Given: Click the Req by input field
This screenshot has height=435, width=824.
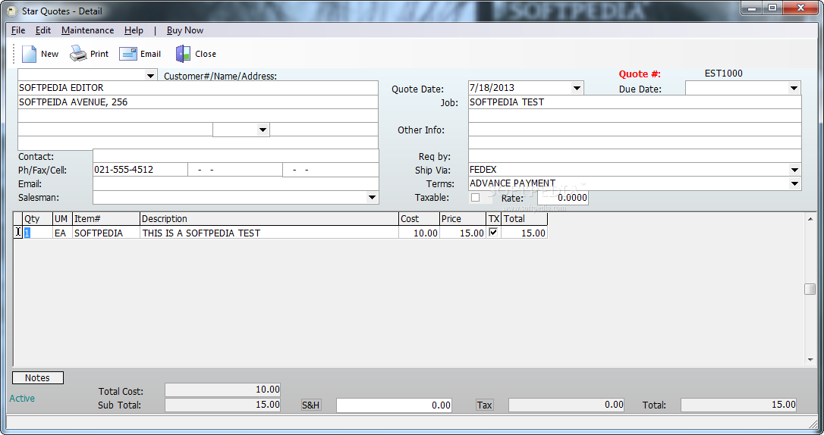Looking at the screenshot, I should tap(635, 156).
